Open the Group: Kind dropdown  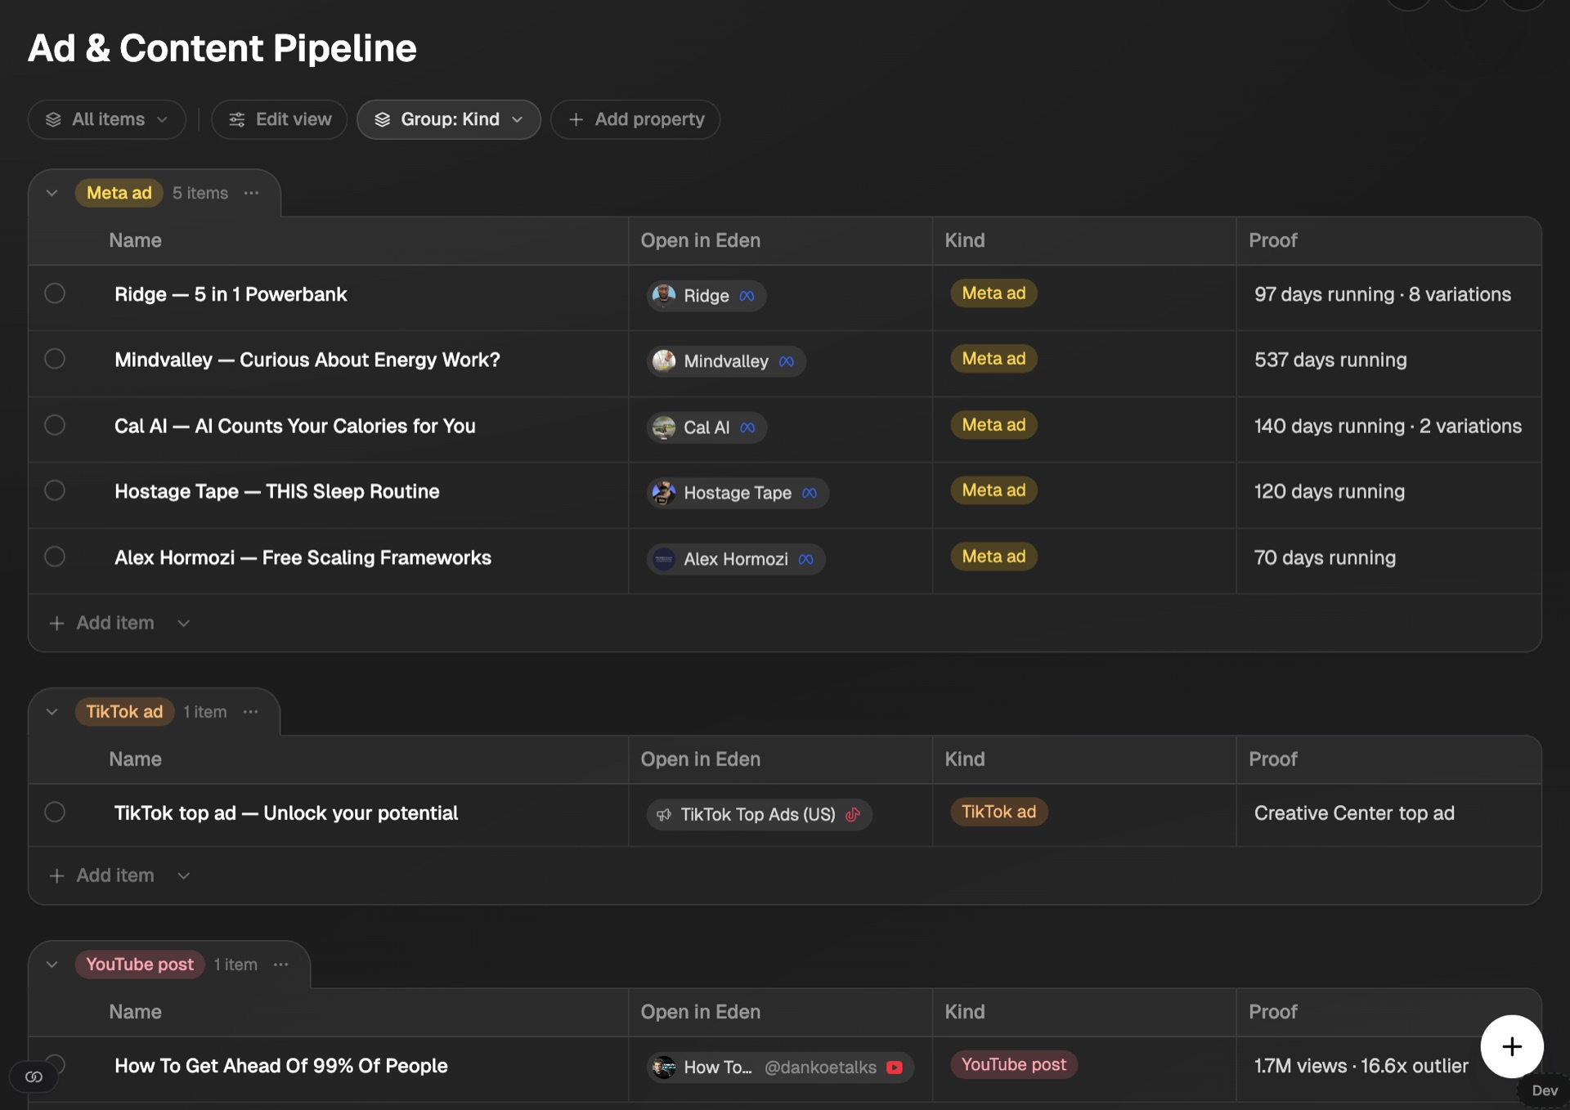pos(449,119)
